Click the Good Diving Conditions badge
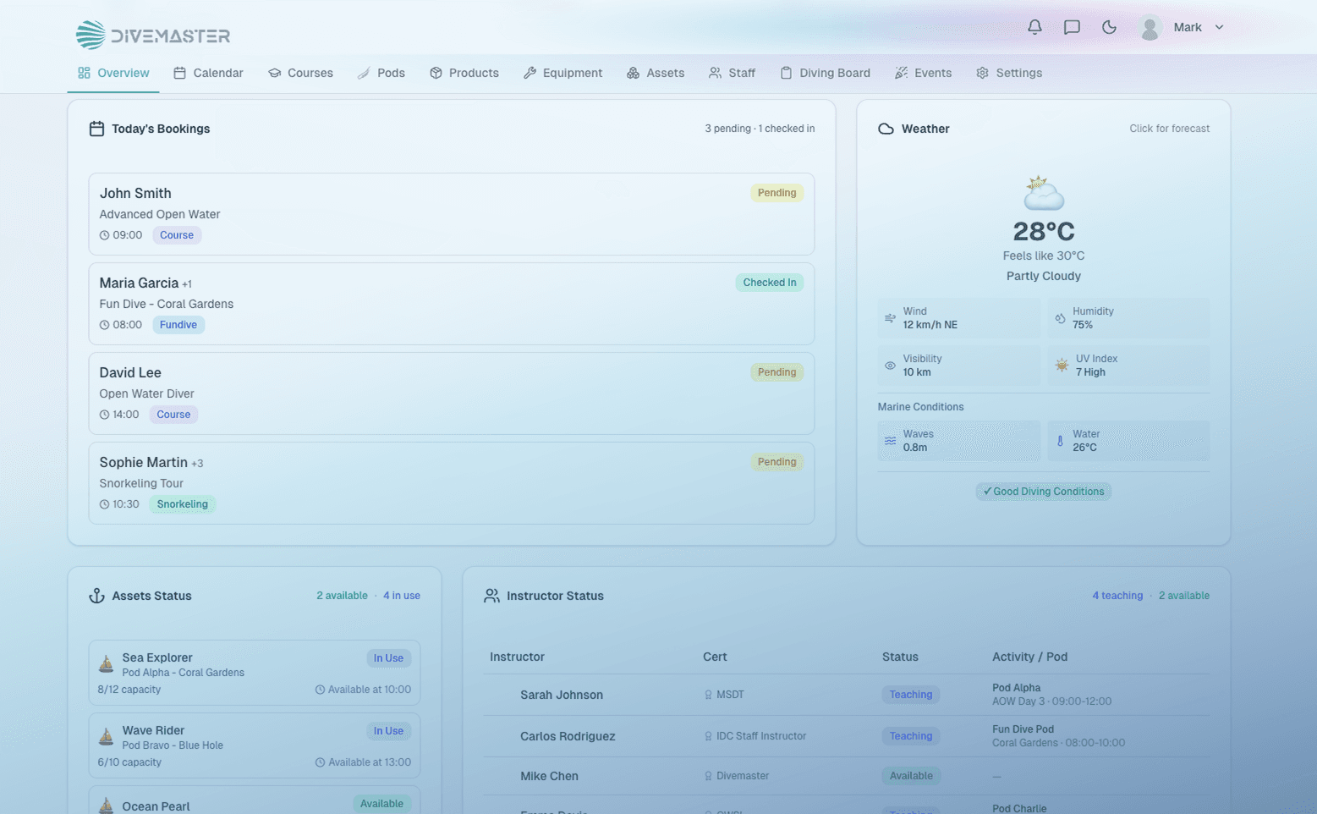Image resolution: width=1317 pixels, height=814 pixels. click(x=1043, y=492)
